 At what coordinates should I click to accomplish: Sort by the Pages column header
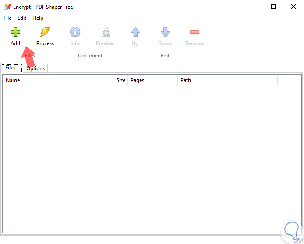(x=152, y=80)
